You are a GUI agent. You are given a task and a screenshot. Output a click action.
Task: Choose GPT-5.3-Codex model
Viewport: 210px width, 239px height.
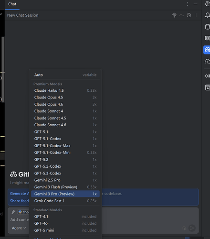(x=65, y=173)
